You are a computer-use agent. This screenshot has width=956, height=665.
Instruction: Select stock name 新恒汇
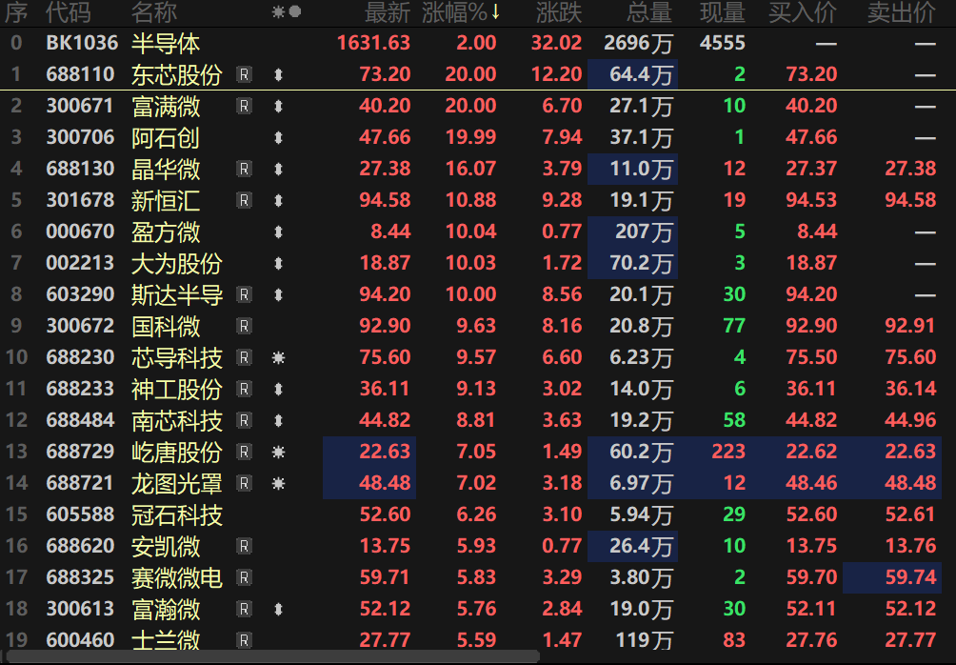coord(166,200)
